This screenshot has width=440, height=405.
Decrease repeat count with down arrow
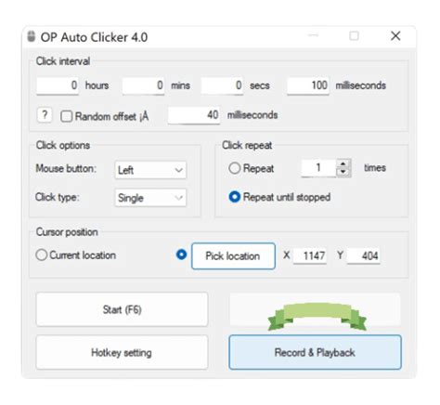click(x=343, y=172)
